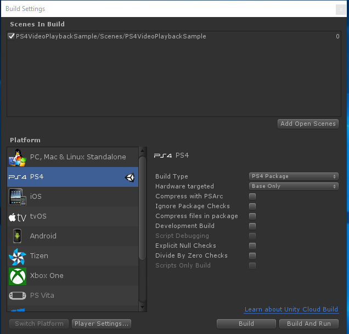Click the platform list scroll down arrow
The width and height of the screenshot is (349, 334).
click(143, 308)
